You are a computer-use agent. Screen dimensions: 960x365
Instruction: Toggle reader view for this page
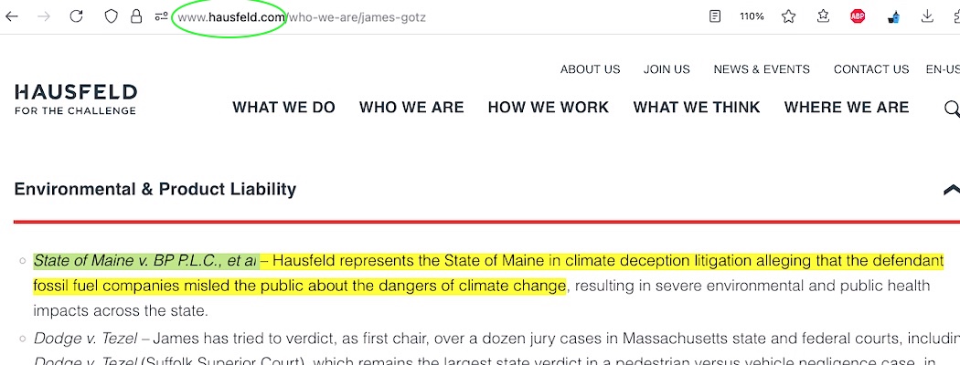[x=714, y=16]
